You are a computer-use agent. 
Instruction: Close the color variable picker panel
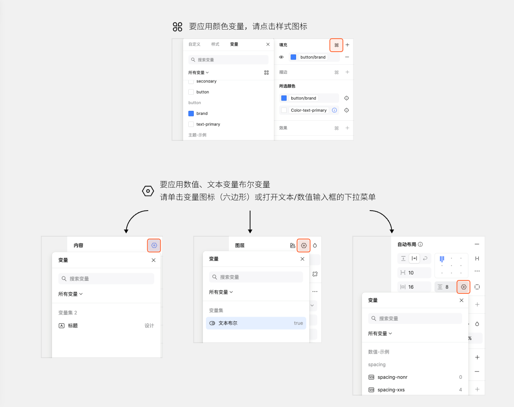tap(268, 44)
